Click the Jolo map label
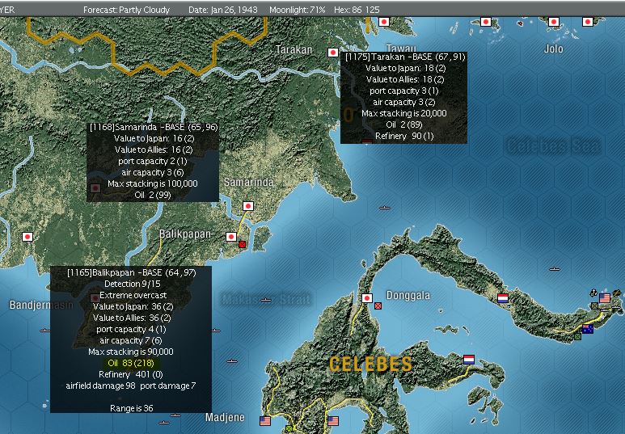The image size is (625, 434). pos(554,49)
